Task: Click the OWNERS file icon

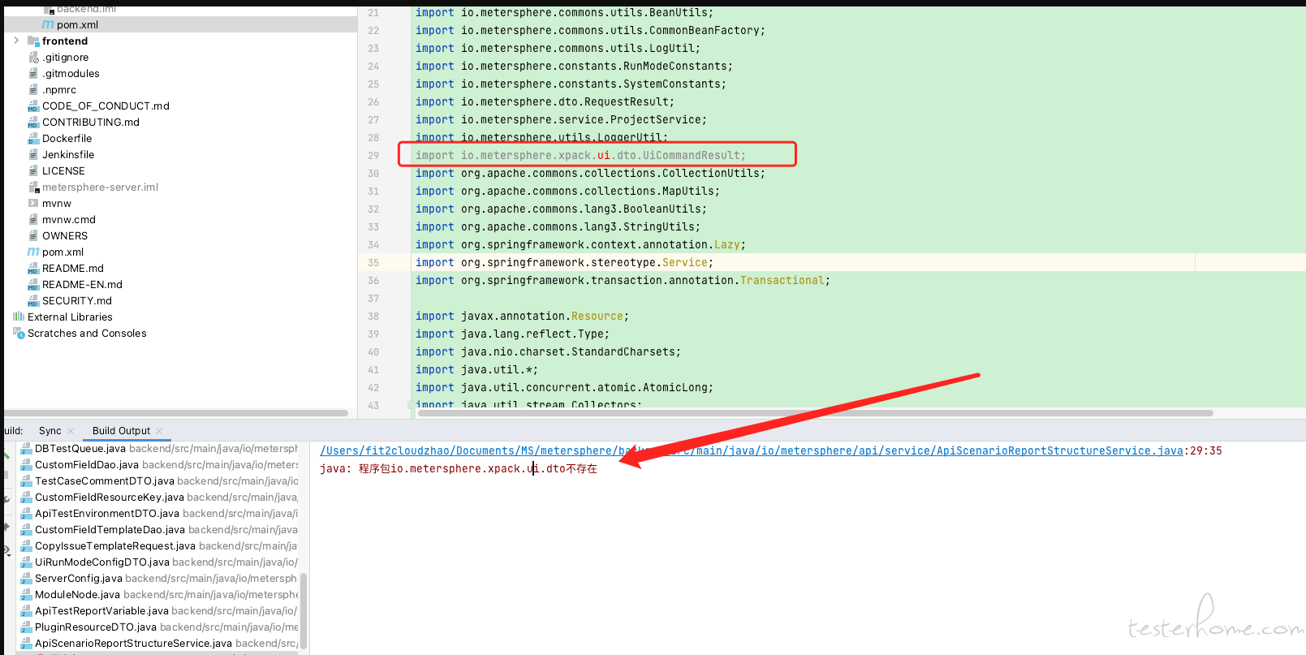Action: point(33,235)
